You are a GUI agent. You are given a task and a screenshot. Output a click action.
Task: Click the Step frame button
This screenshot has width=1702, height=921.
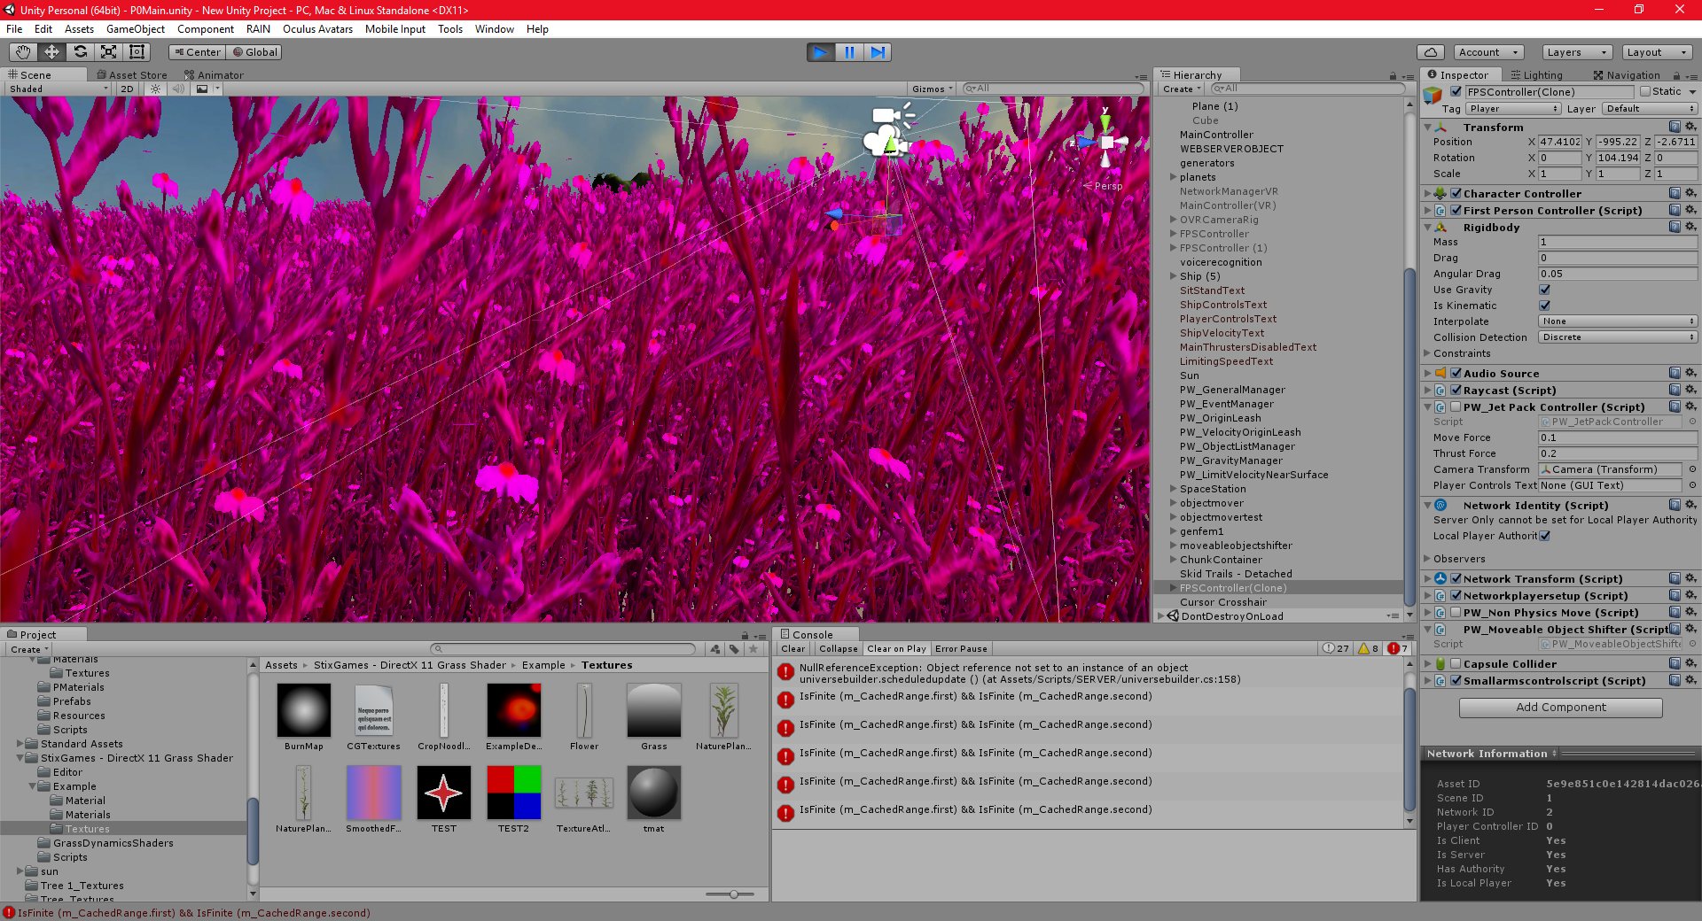coord(878,52)
